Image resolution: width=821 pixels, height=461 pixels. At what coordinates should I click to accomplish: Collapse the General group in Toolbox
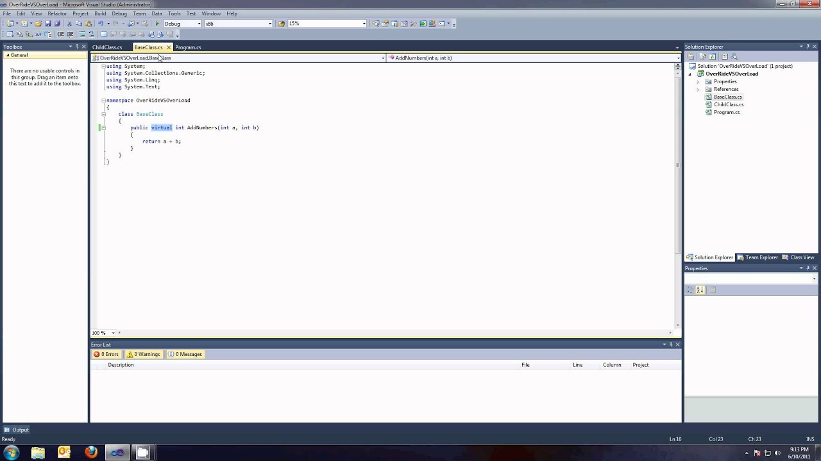[x=7, y=55]
